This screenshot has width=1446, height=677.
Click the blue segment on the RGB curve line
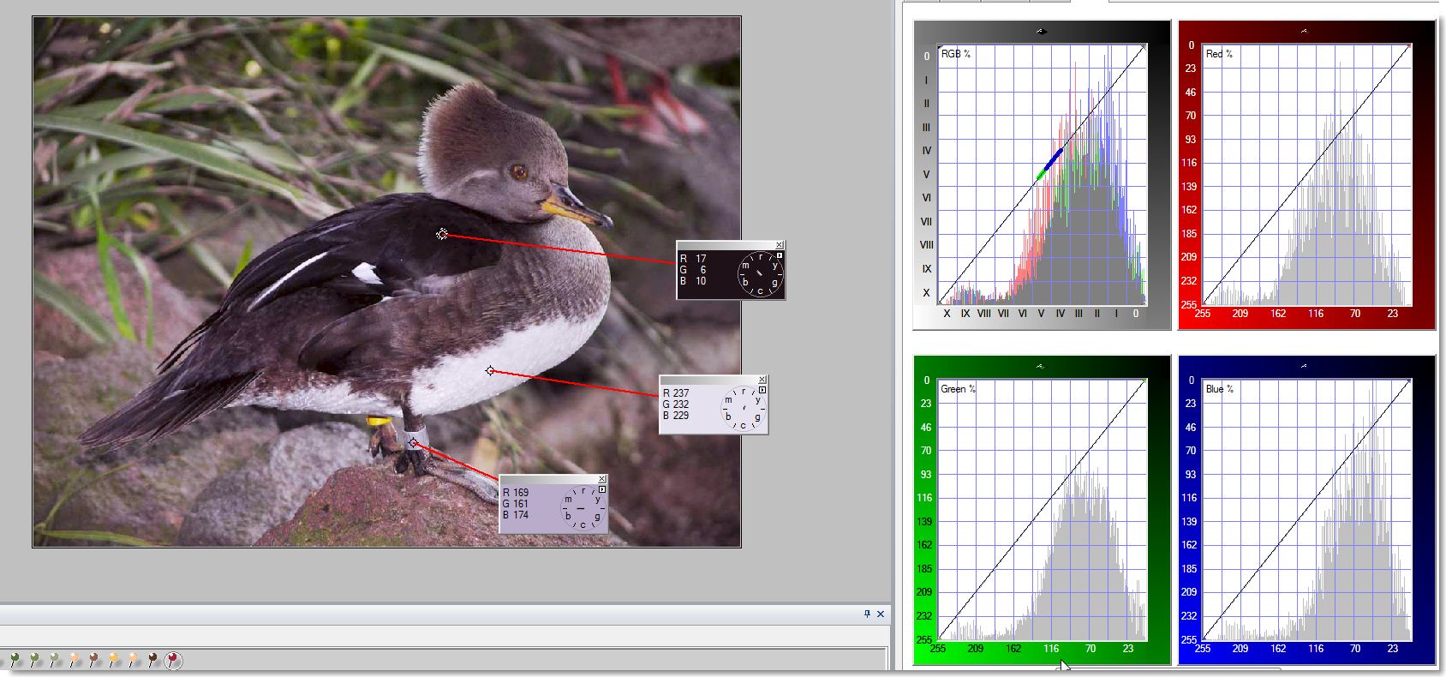coord(1055,160)
